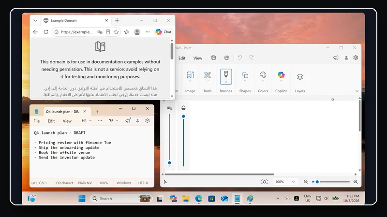This screenshot has width=387, height=217.
Task: Open Paint account profile icon
Action: click(346, 58)
